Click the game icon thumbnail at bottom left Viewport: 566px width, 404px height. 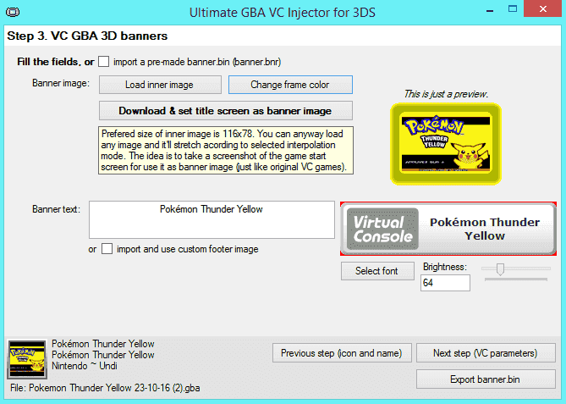click(27, 359)
